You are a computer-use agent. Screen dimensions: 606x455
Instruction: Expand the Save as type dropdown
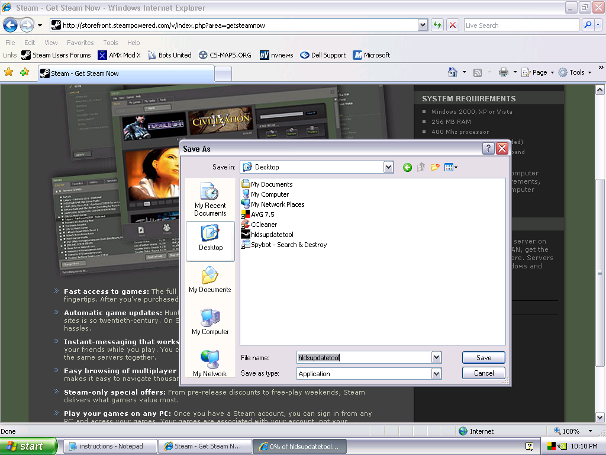click(x=436, y=374)
